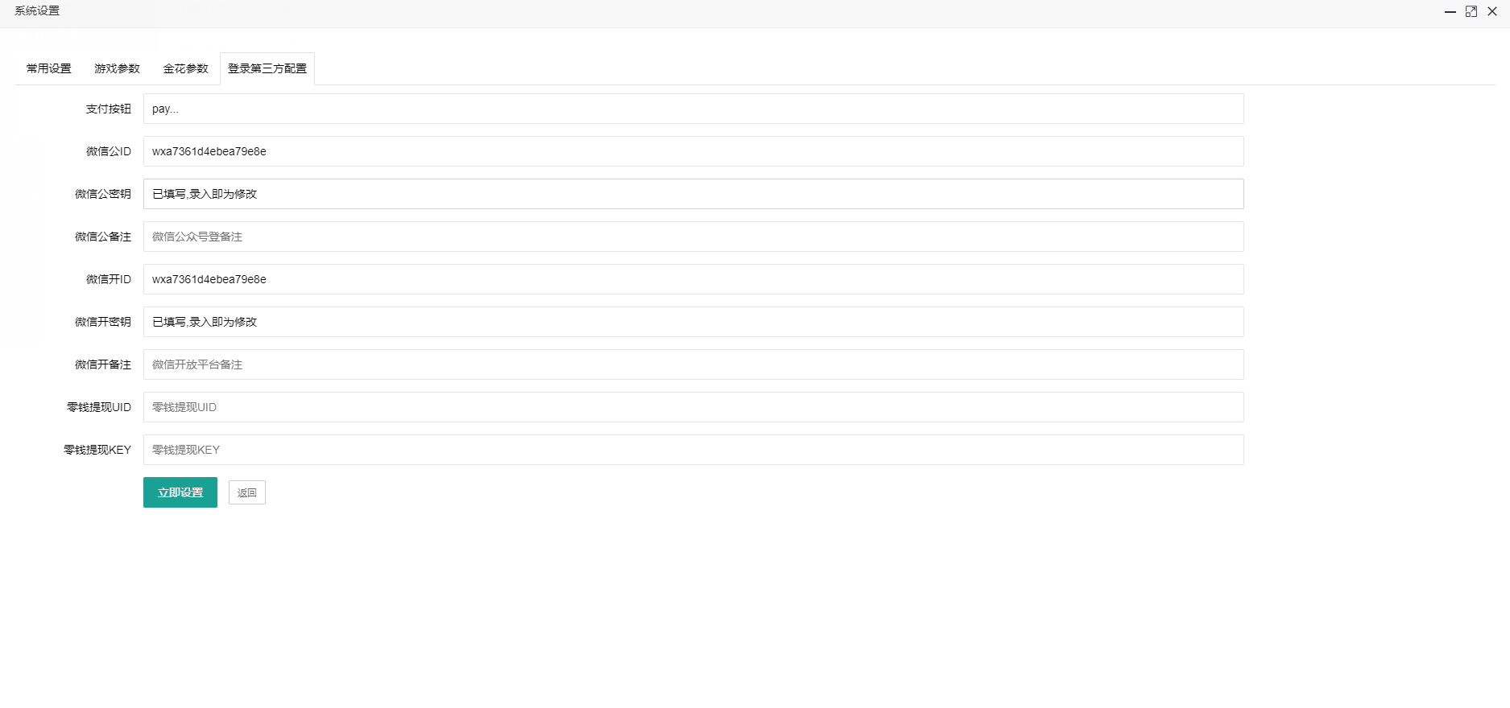Select the 金花参数 tab
The image size is (1510, 708).
[185, 68]
